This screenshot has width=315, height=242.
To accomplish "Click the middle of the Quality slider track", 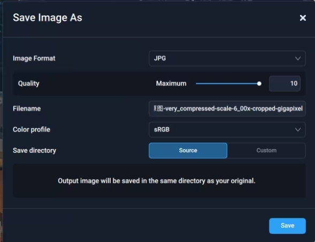I will coord(228,84).
